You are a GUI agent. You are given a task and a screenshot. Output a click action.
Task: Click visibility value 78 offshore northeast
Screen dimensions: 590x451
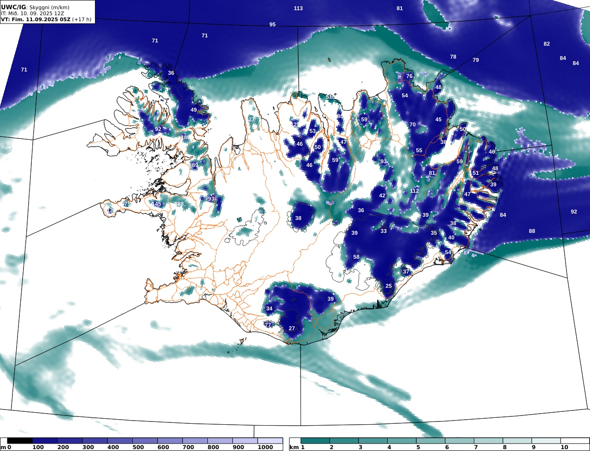(x=453, y=57)
